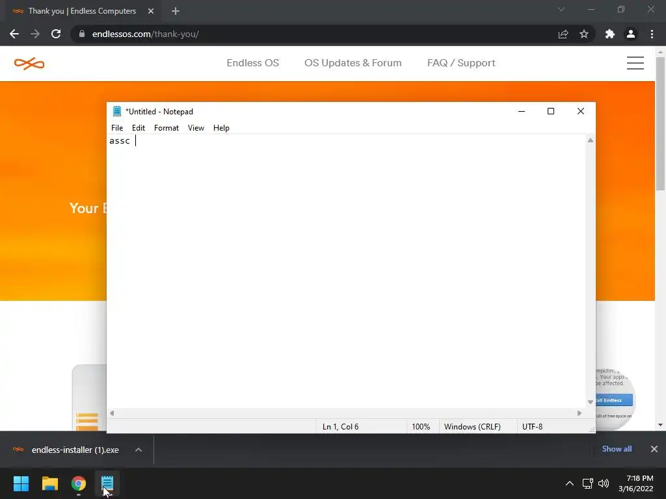This screenshot has width=666, height=499.
Task: Show hidden system tray icons
Action: 570,483
